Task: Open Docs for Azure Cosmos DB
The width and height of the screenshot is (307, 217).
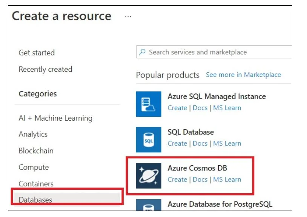Action: point(200,180)
